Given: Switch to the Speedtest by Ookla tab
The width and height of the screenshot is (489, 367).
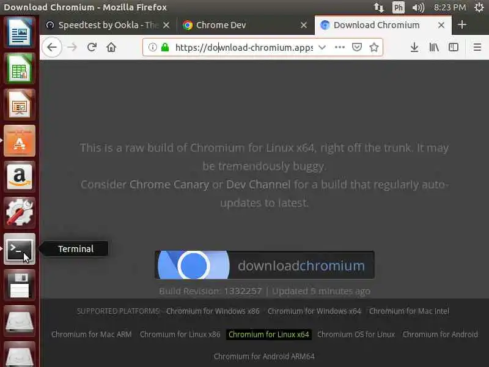Looking at the screenshot, I should pos(108,25).
